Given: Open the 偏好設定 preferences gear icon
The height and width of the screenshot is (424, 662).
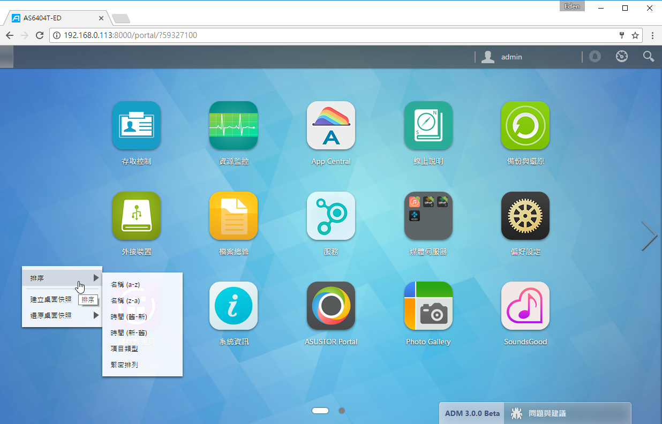Looking at the screenshot, I should tap(525, 216).
